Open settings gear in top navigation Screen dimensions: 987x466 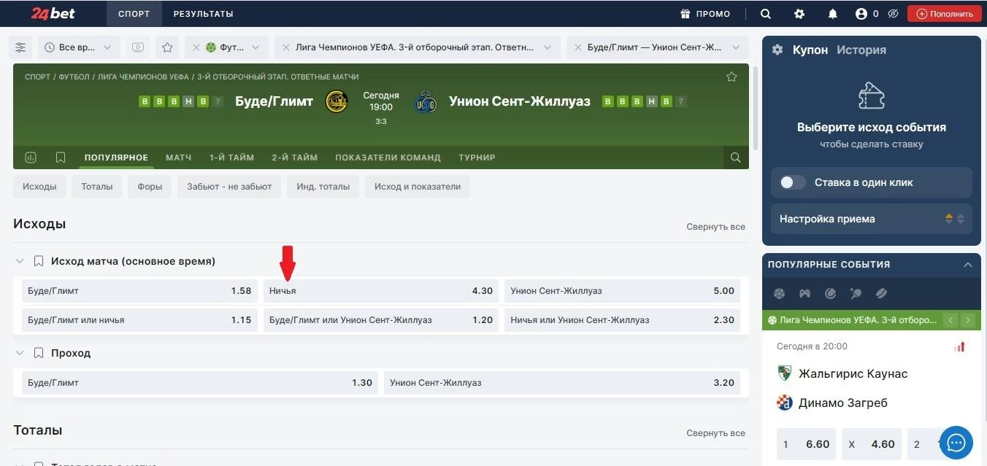pyautogui.click(x=799, y=14)
